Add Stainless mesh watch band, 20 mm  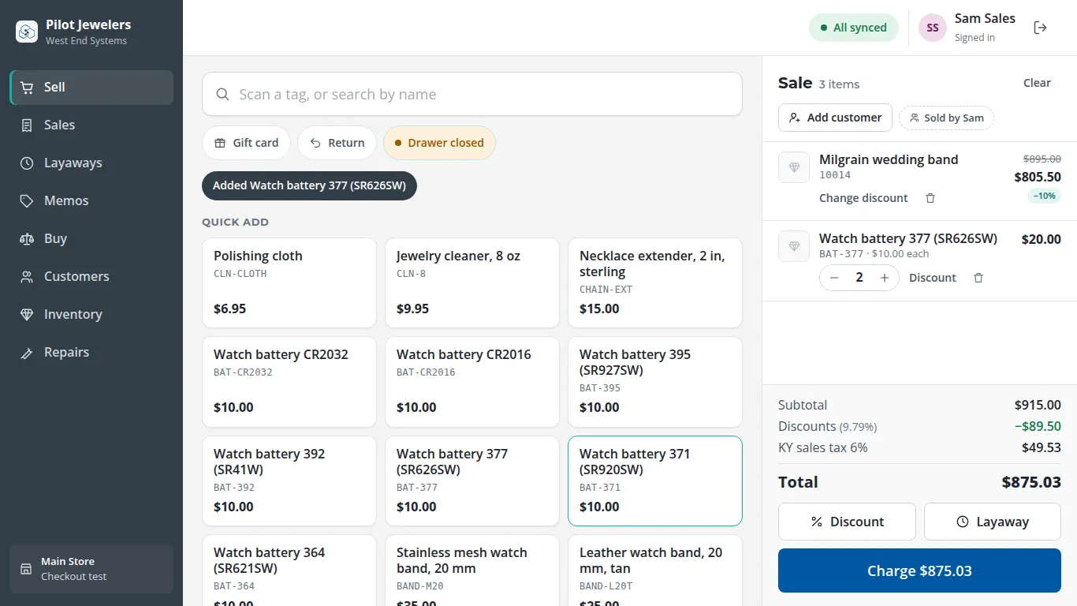472,570
